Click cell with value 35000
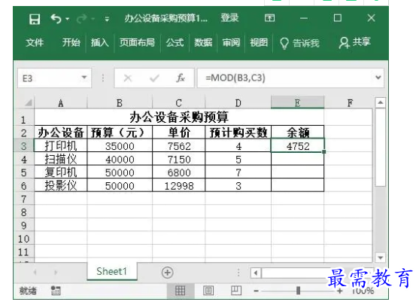Image resolution: width=419 pixels, height=302 pixels. (120, 146)
